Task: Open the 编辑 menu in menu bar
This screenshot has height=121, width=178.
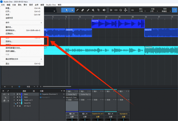Action: [9, 5]
